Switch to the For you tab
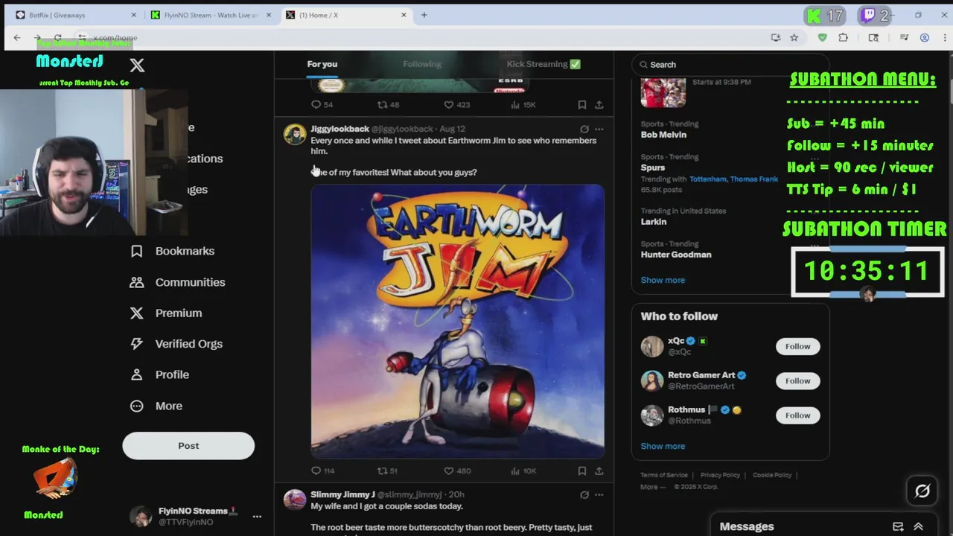This screenshot has height=536, width=953. click(322, 64)
